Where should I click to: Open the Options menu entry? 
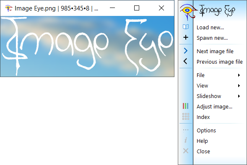pyautogui.click(x=206, y=131)
